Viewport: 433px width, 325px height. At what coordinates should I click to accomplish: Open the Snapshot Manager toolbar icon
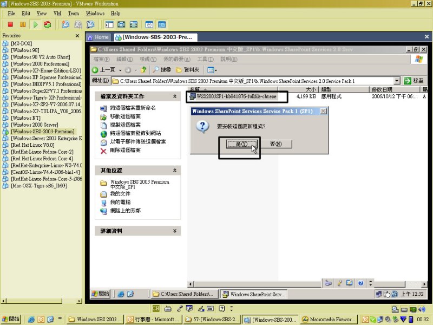pos(90,24)
